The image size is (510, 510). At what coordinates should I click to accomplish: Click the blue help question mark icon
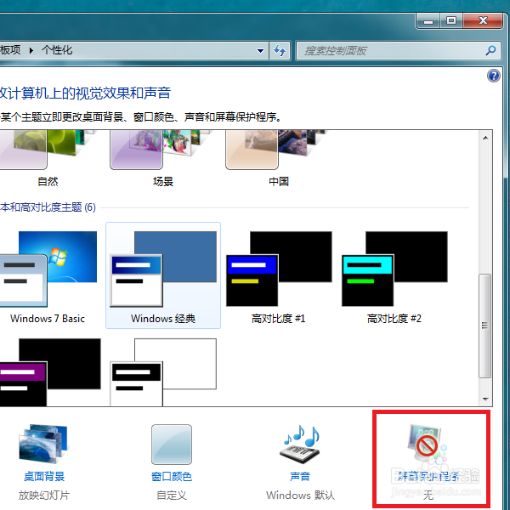pos(493,76)
